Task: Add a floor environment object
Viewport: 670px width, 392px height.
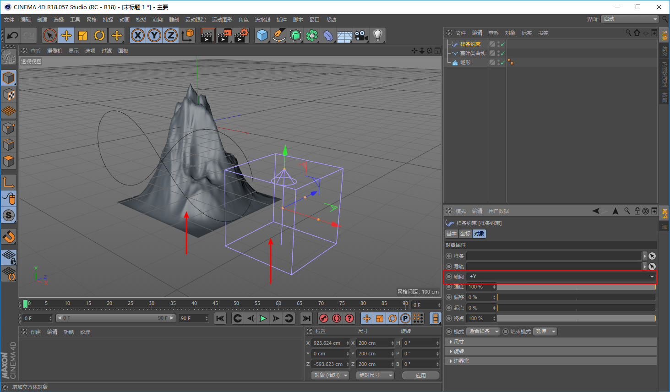Action: (x=345, y=35)
